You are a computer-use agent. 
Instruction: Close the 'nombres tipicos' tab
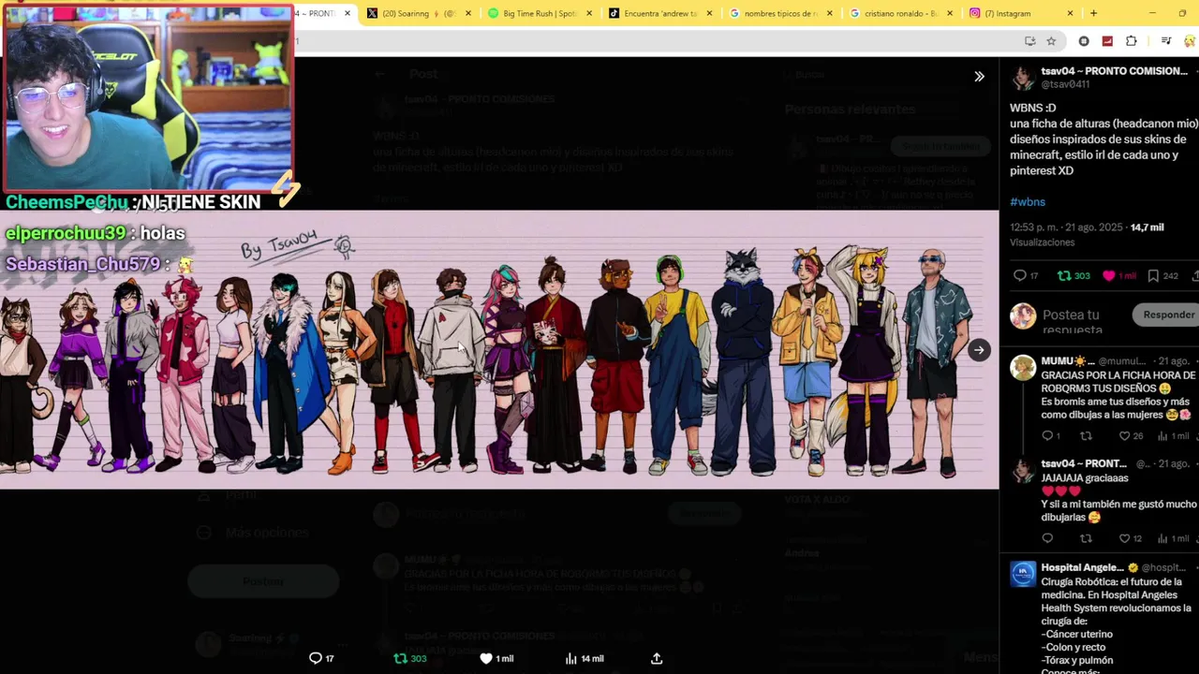[830, 13]
